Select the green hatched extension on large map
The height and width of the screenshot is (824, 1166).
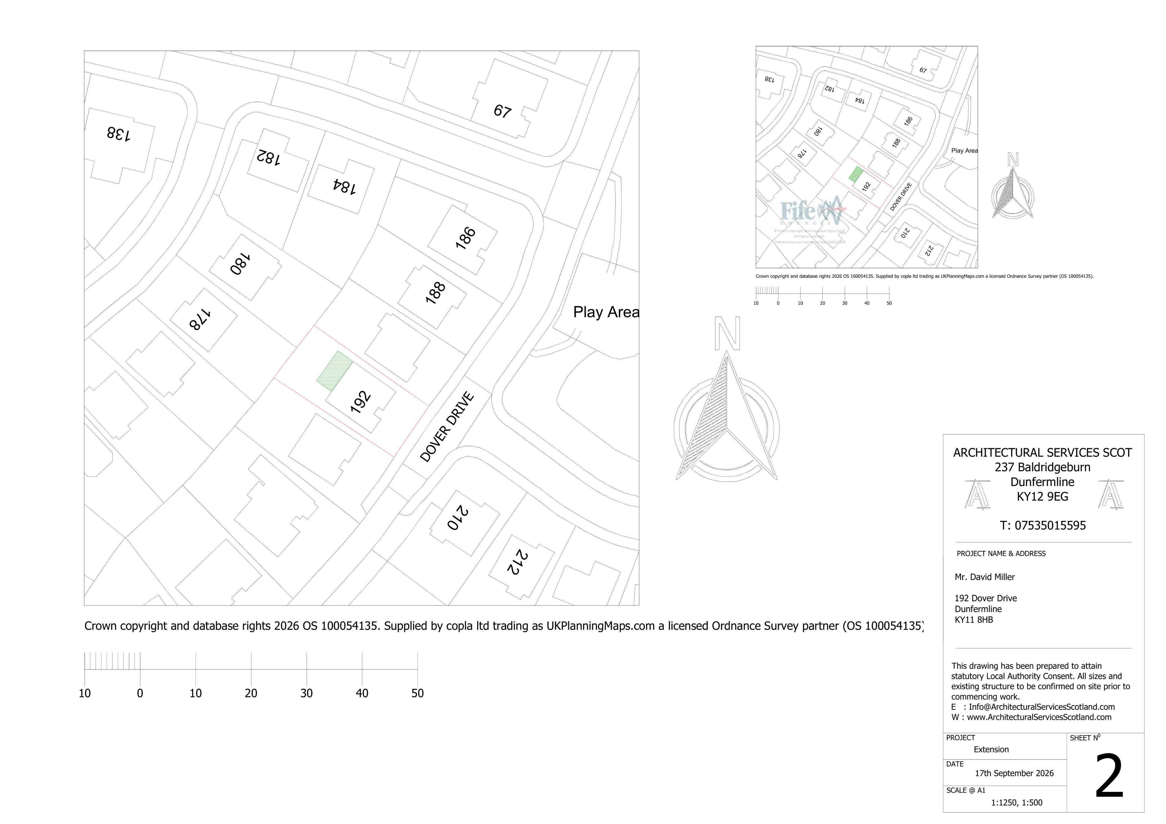[x=335, y=371]
